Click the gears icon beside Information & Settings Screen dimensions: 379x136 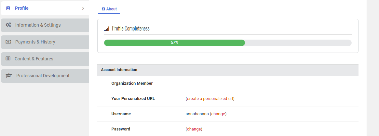pos(8,25)
